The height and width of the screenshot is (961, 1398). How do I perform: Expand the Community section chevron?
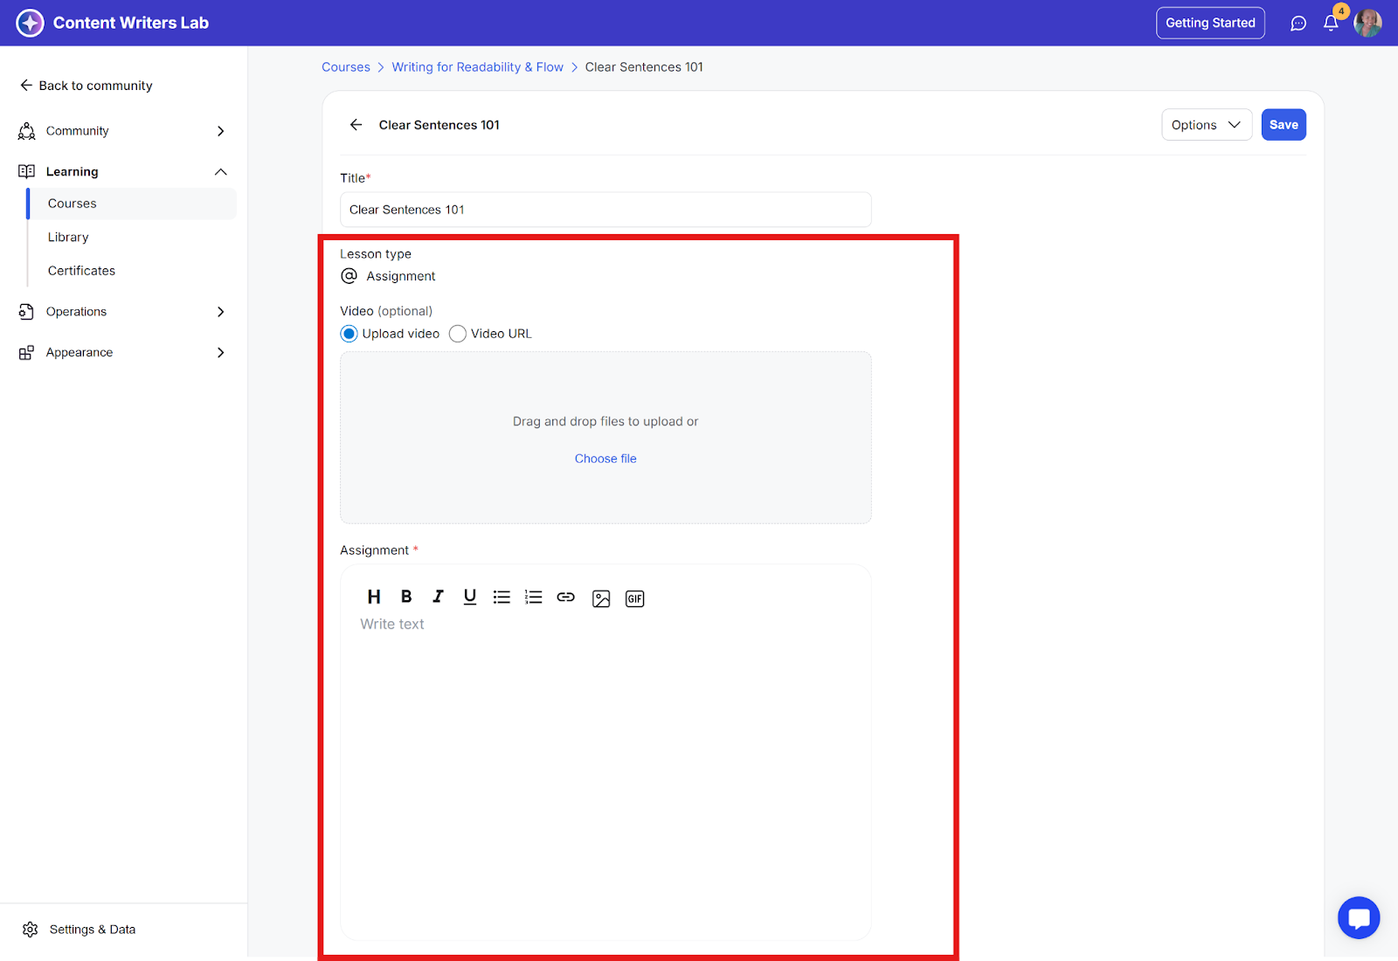pos(221,131)
